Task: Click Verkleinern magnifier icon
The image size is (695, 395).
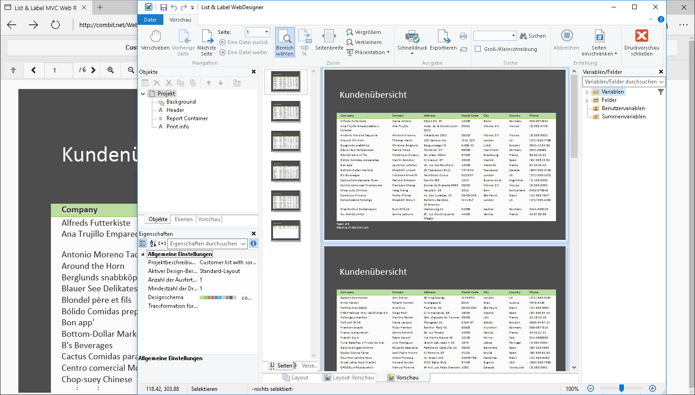Action: point(350,42)
